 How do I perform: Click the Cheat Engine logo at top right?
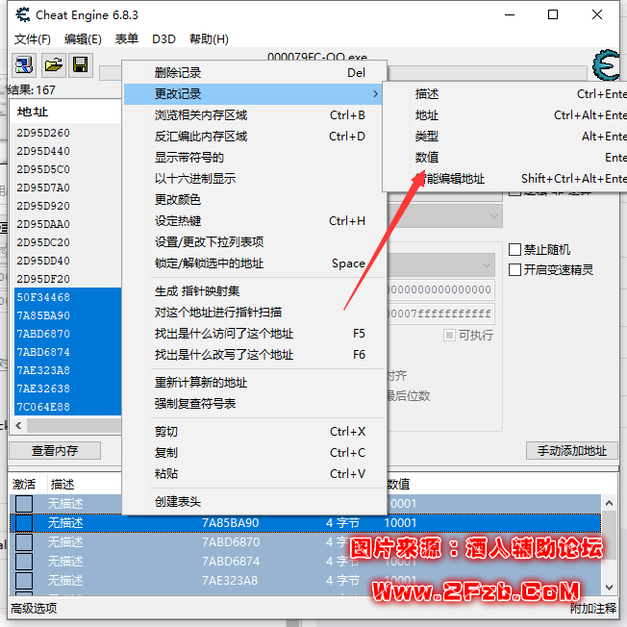[606, 64]
